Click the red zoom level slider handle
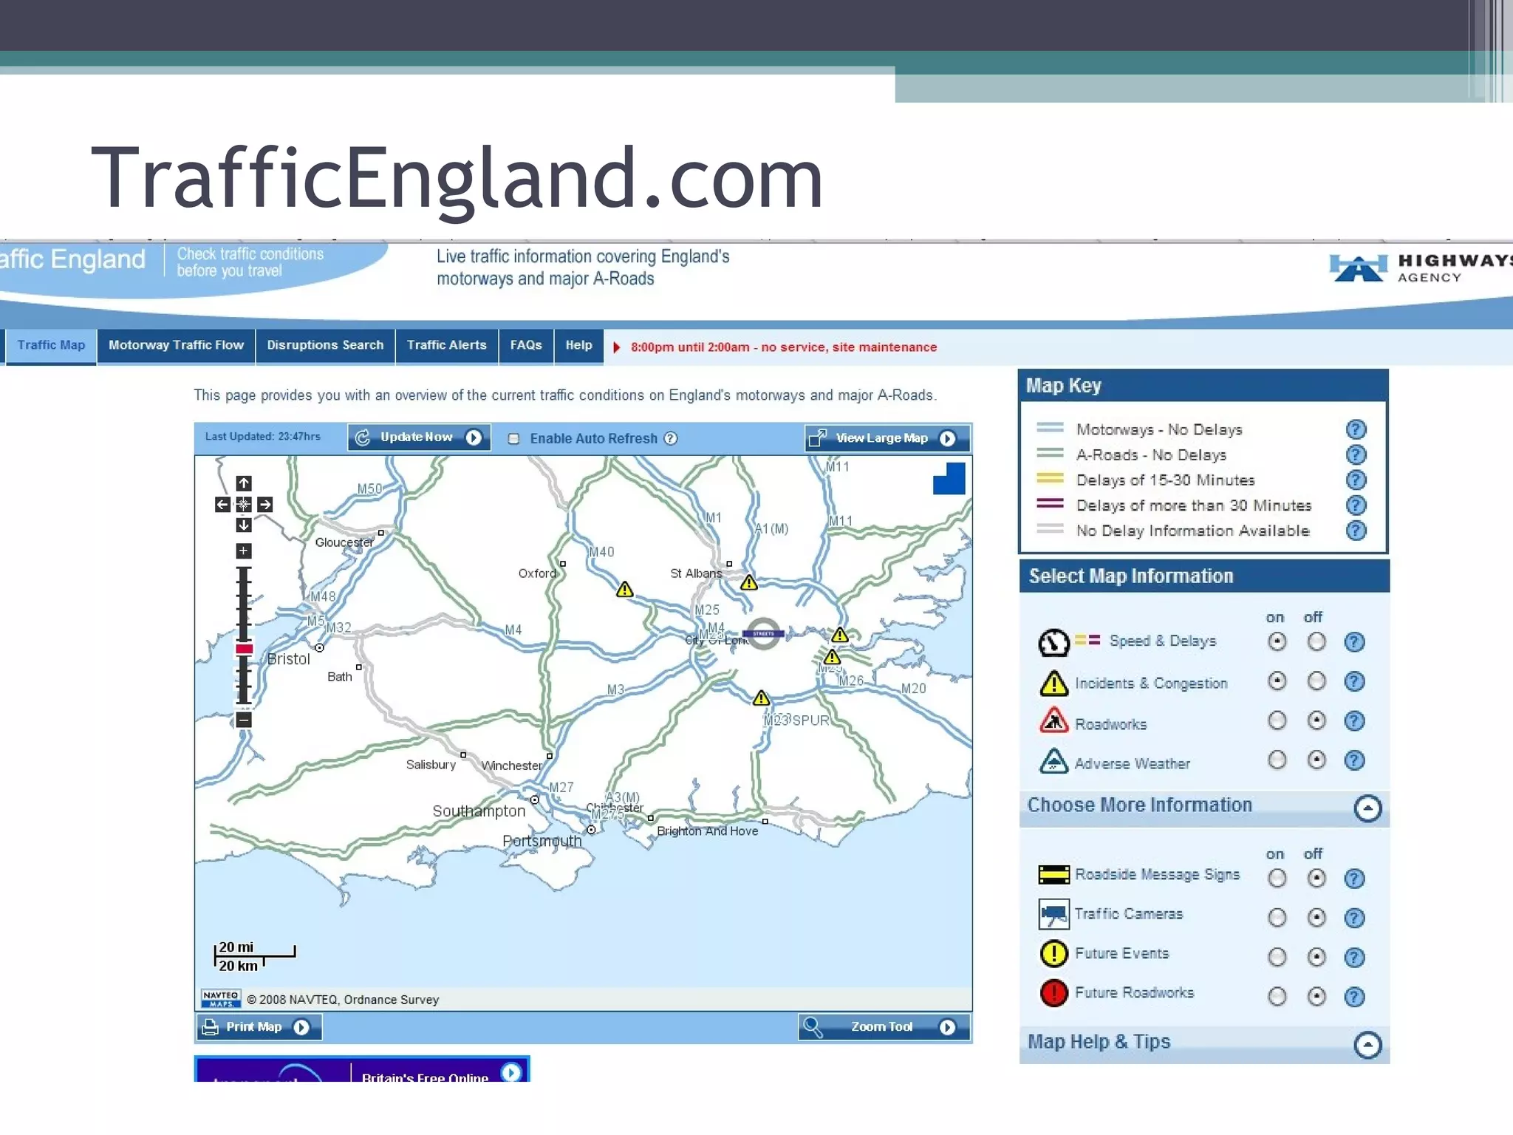The height and width of the screenshot is (1135, 1513). (245, 649)
